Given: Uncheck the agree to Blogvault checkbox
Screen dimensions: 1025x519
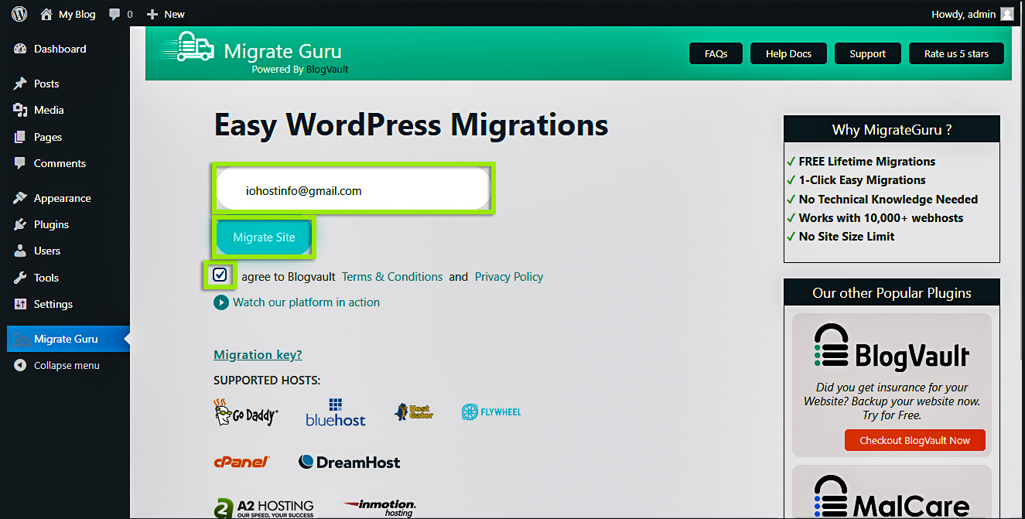Looking at the screenshot, I should coord(220,275).
